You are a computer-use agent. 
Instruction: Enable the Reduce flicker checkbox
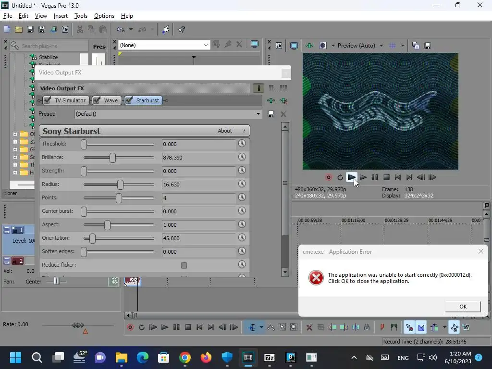click(184, 265)
